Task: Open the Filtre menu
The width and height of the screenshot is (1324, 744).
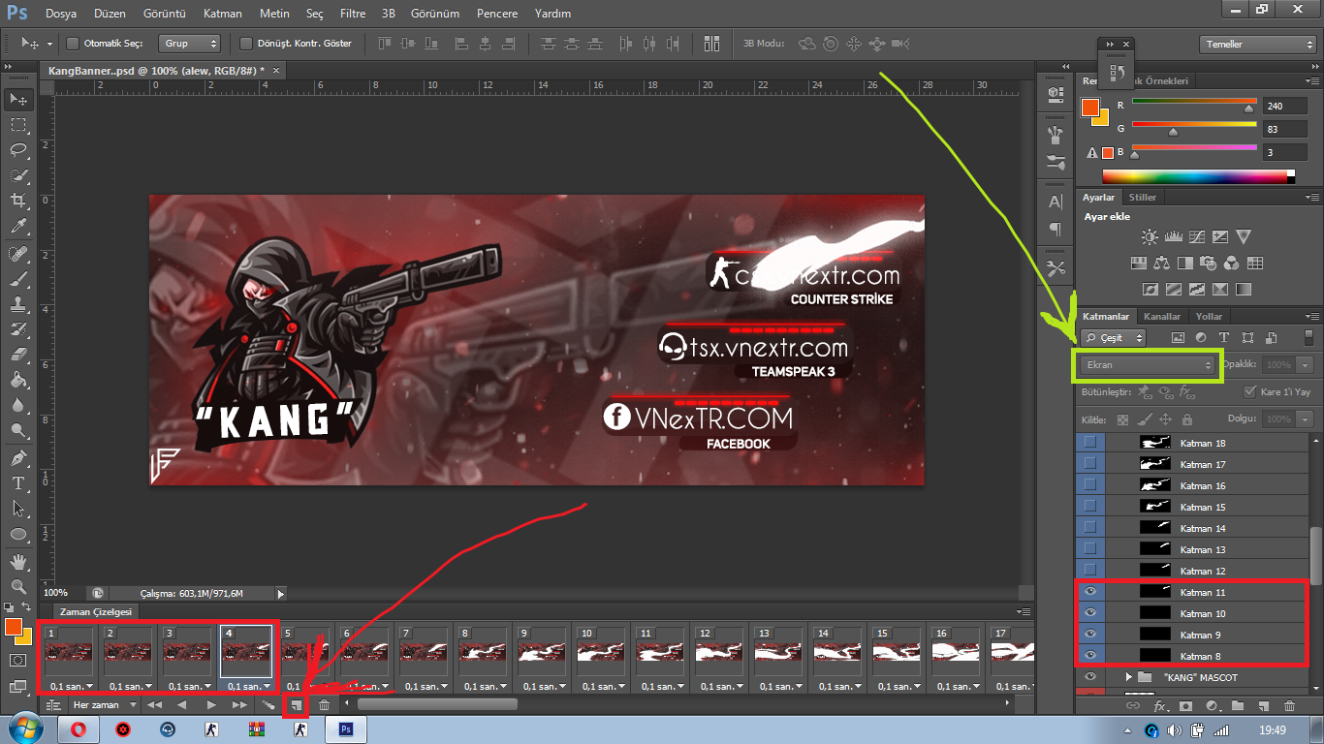Action: point(353,14)
